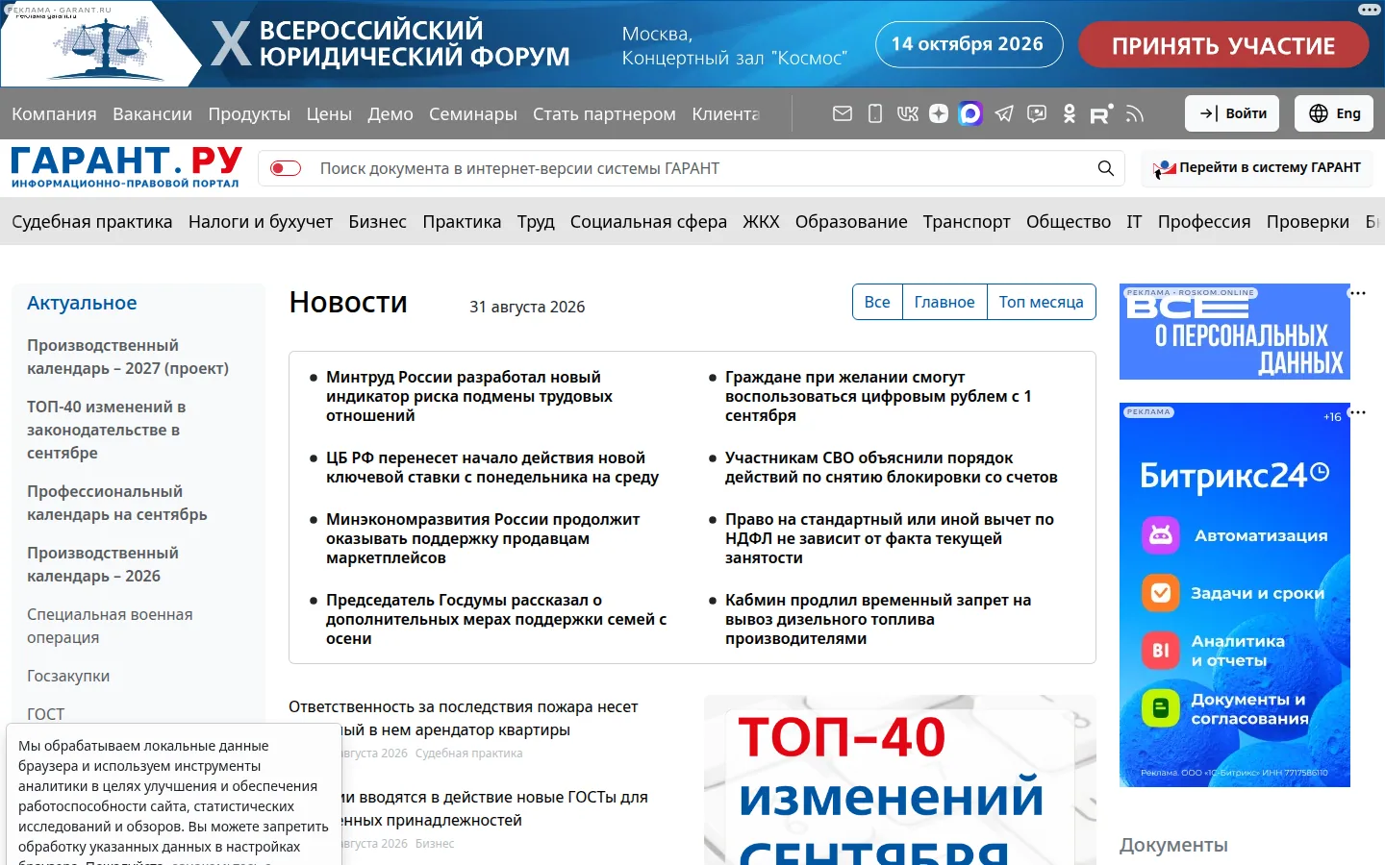The width and height of the screenshot is (1385, 865).
Task: Open Специальная военная операция sidebar link
Action: coord(110,626)
